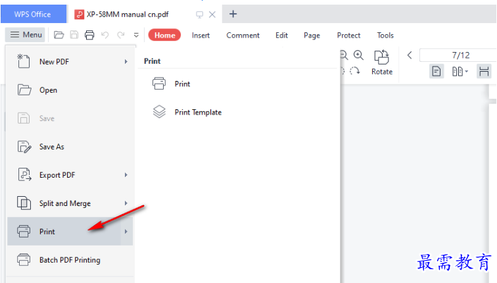Switch to the Edit ribbon tab

pos(281,36)
